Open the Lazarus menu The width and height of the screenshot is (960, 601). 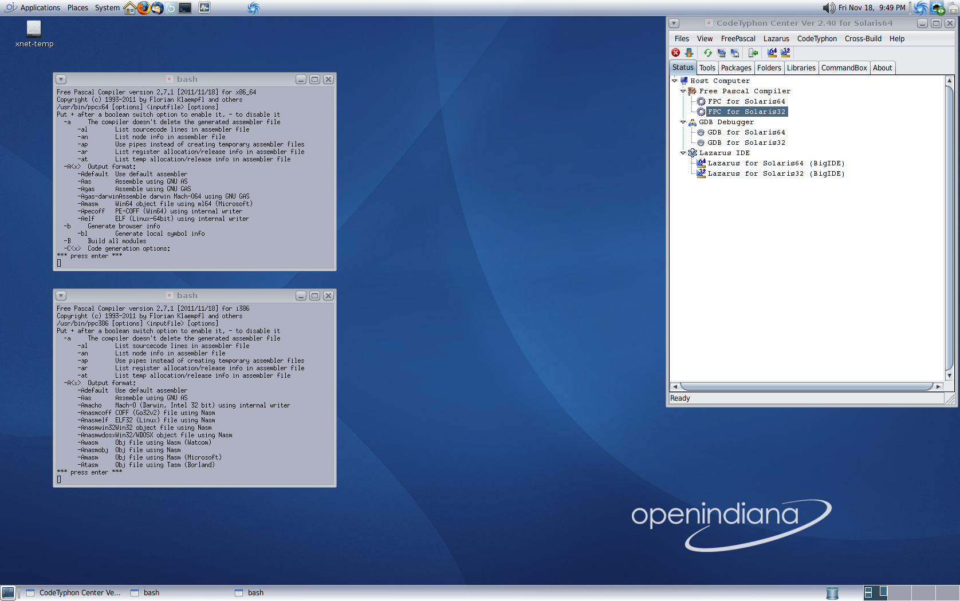pos(776,39)
